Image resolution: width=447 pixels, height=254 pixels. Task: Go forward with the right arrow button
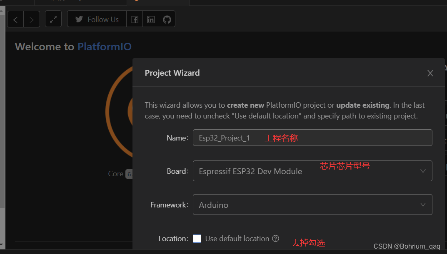32,20
